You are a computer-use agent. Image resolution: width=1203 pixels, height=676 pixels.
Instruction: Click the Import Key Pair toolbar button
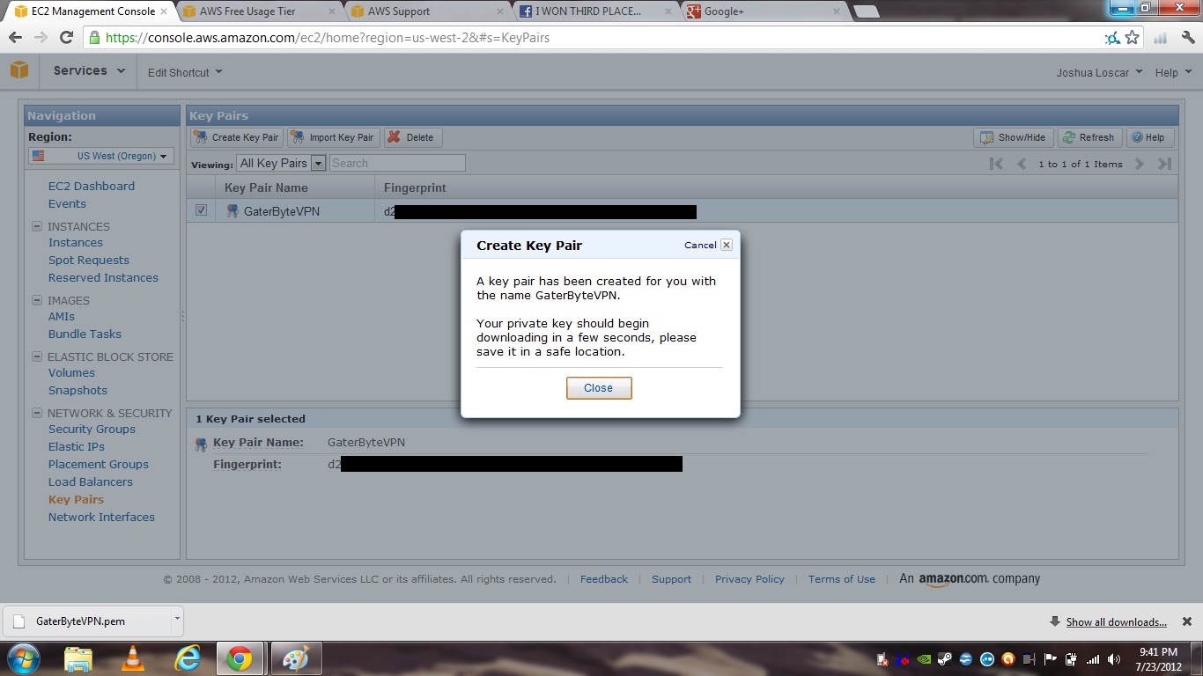click(333, 137)
